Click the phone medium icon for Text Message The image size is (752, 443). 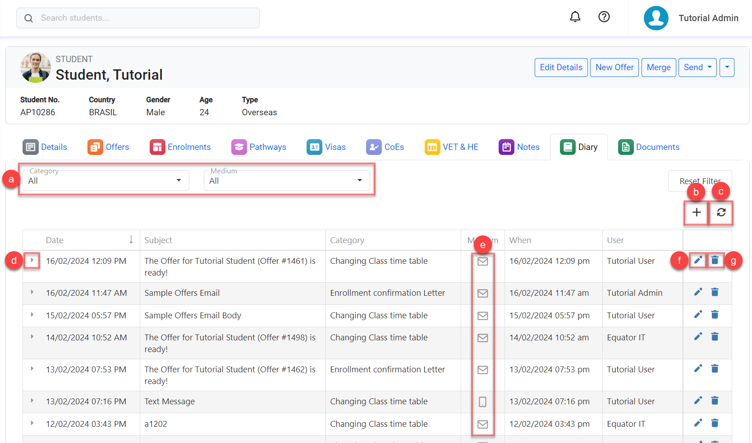click(x=482, y=402)
